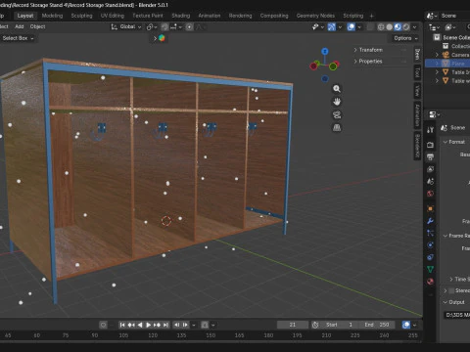Play the animation forward
Viewport: 470px width, 352px height.
point(148,325)
